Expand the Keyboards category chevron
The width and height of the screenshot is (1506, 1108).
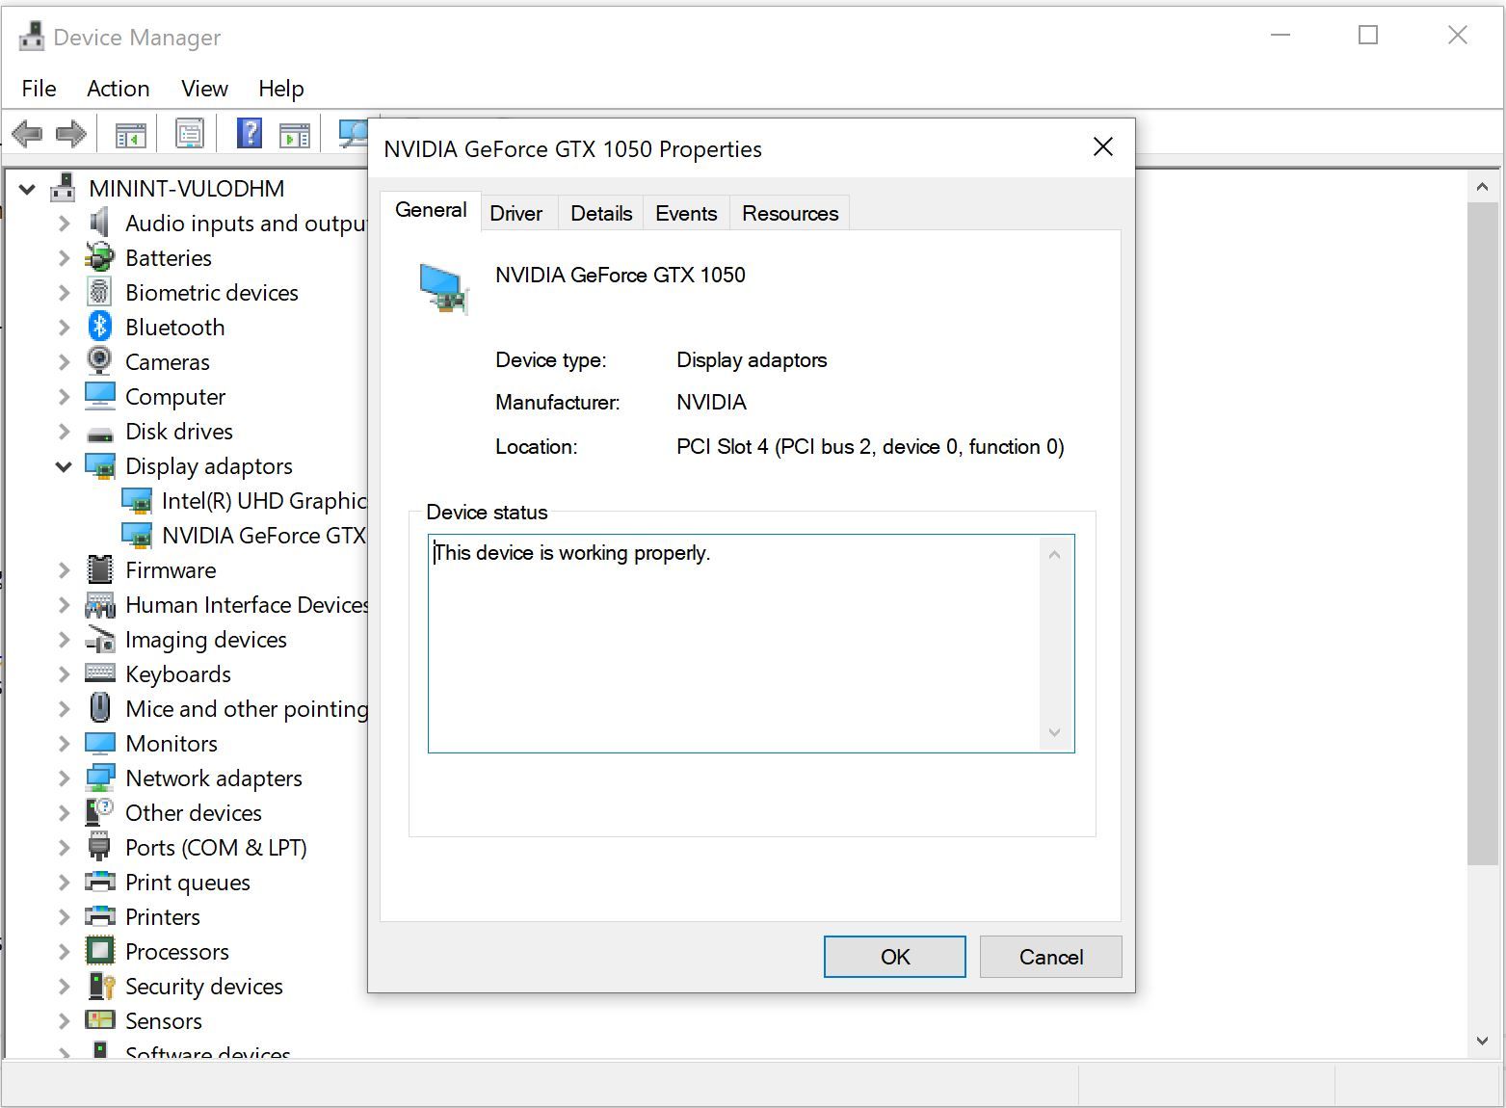tap(64, 674)
